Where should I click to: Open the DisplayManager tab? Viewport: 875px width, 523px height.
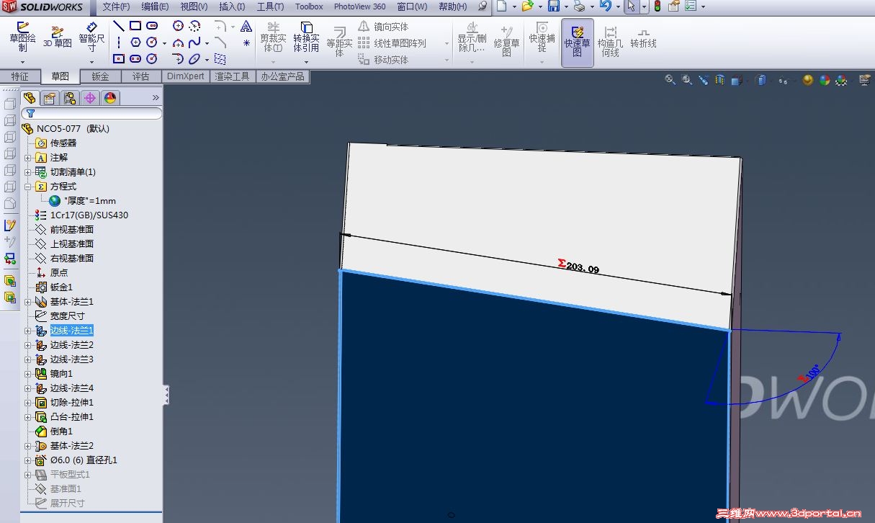110,98
